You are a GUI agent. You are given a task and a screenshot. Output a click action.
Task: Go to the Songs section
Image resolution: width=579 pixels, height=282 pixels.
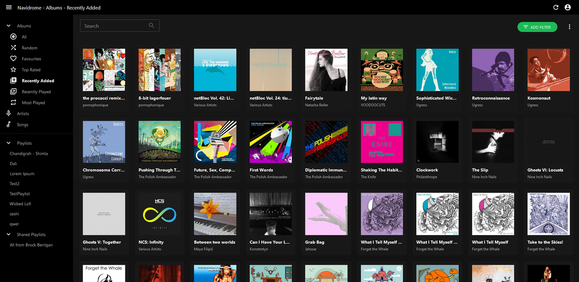click(x=37, y=124)
